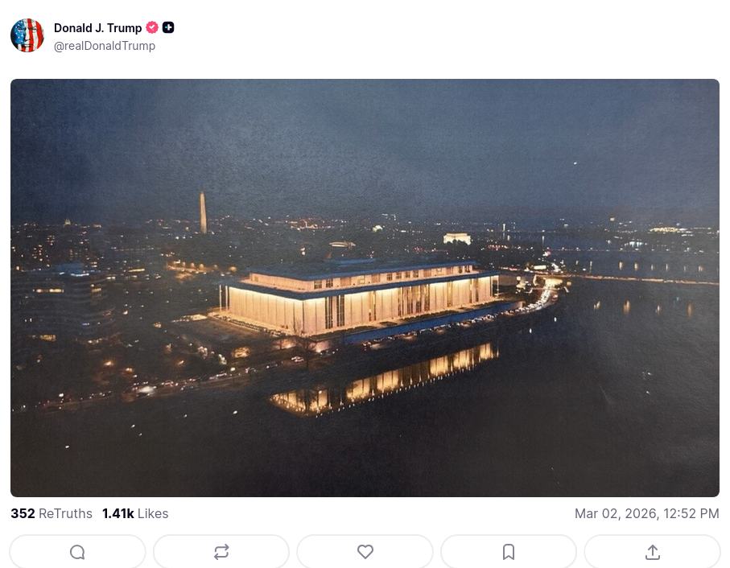View the 1.41k Likes list
The height and width of the screenshot is (568, 730).
tap(135, 513)
